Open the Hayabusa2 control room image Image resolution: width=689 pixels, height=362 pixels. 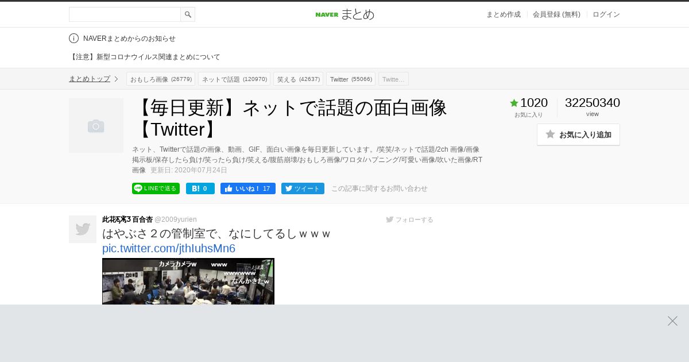(188, 281)
